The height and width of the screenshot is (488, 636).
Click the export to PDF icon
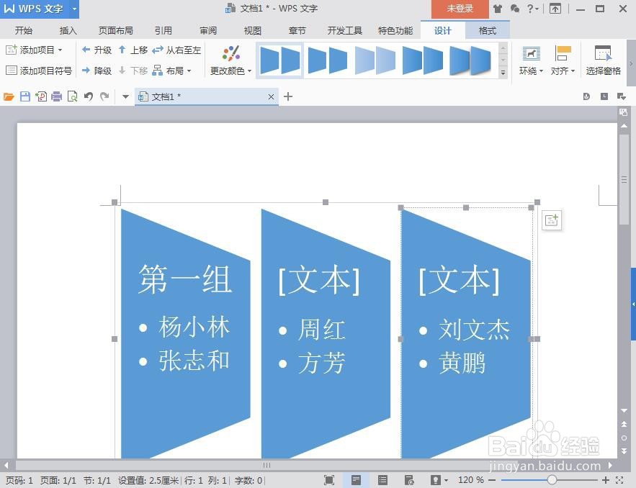coord(41,96)
